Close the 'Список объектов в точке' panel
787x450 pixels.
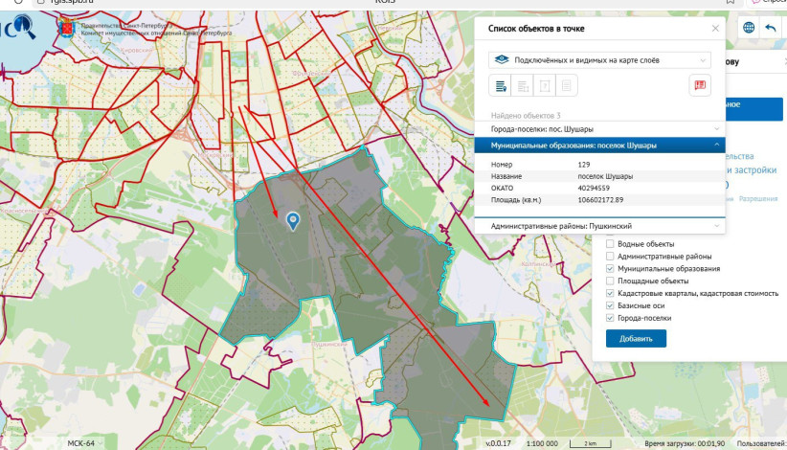[714, 29]
